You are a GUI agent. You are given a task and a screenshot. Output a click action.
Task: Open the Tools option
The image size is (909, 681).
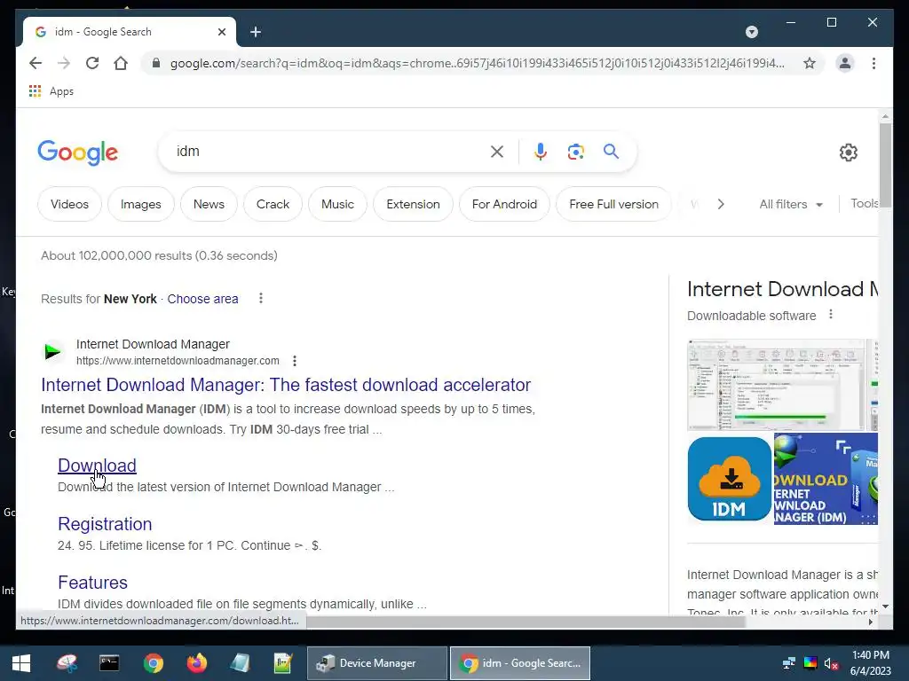[864, 203]
